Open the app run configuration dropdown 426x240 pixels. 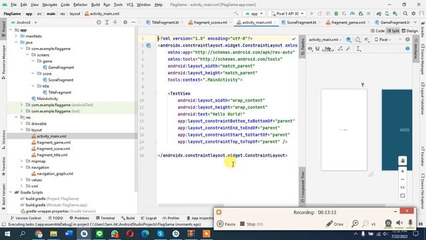pyautogui.click(x=254, y=13)
